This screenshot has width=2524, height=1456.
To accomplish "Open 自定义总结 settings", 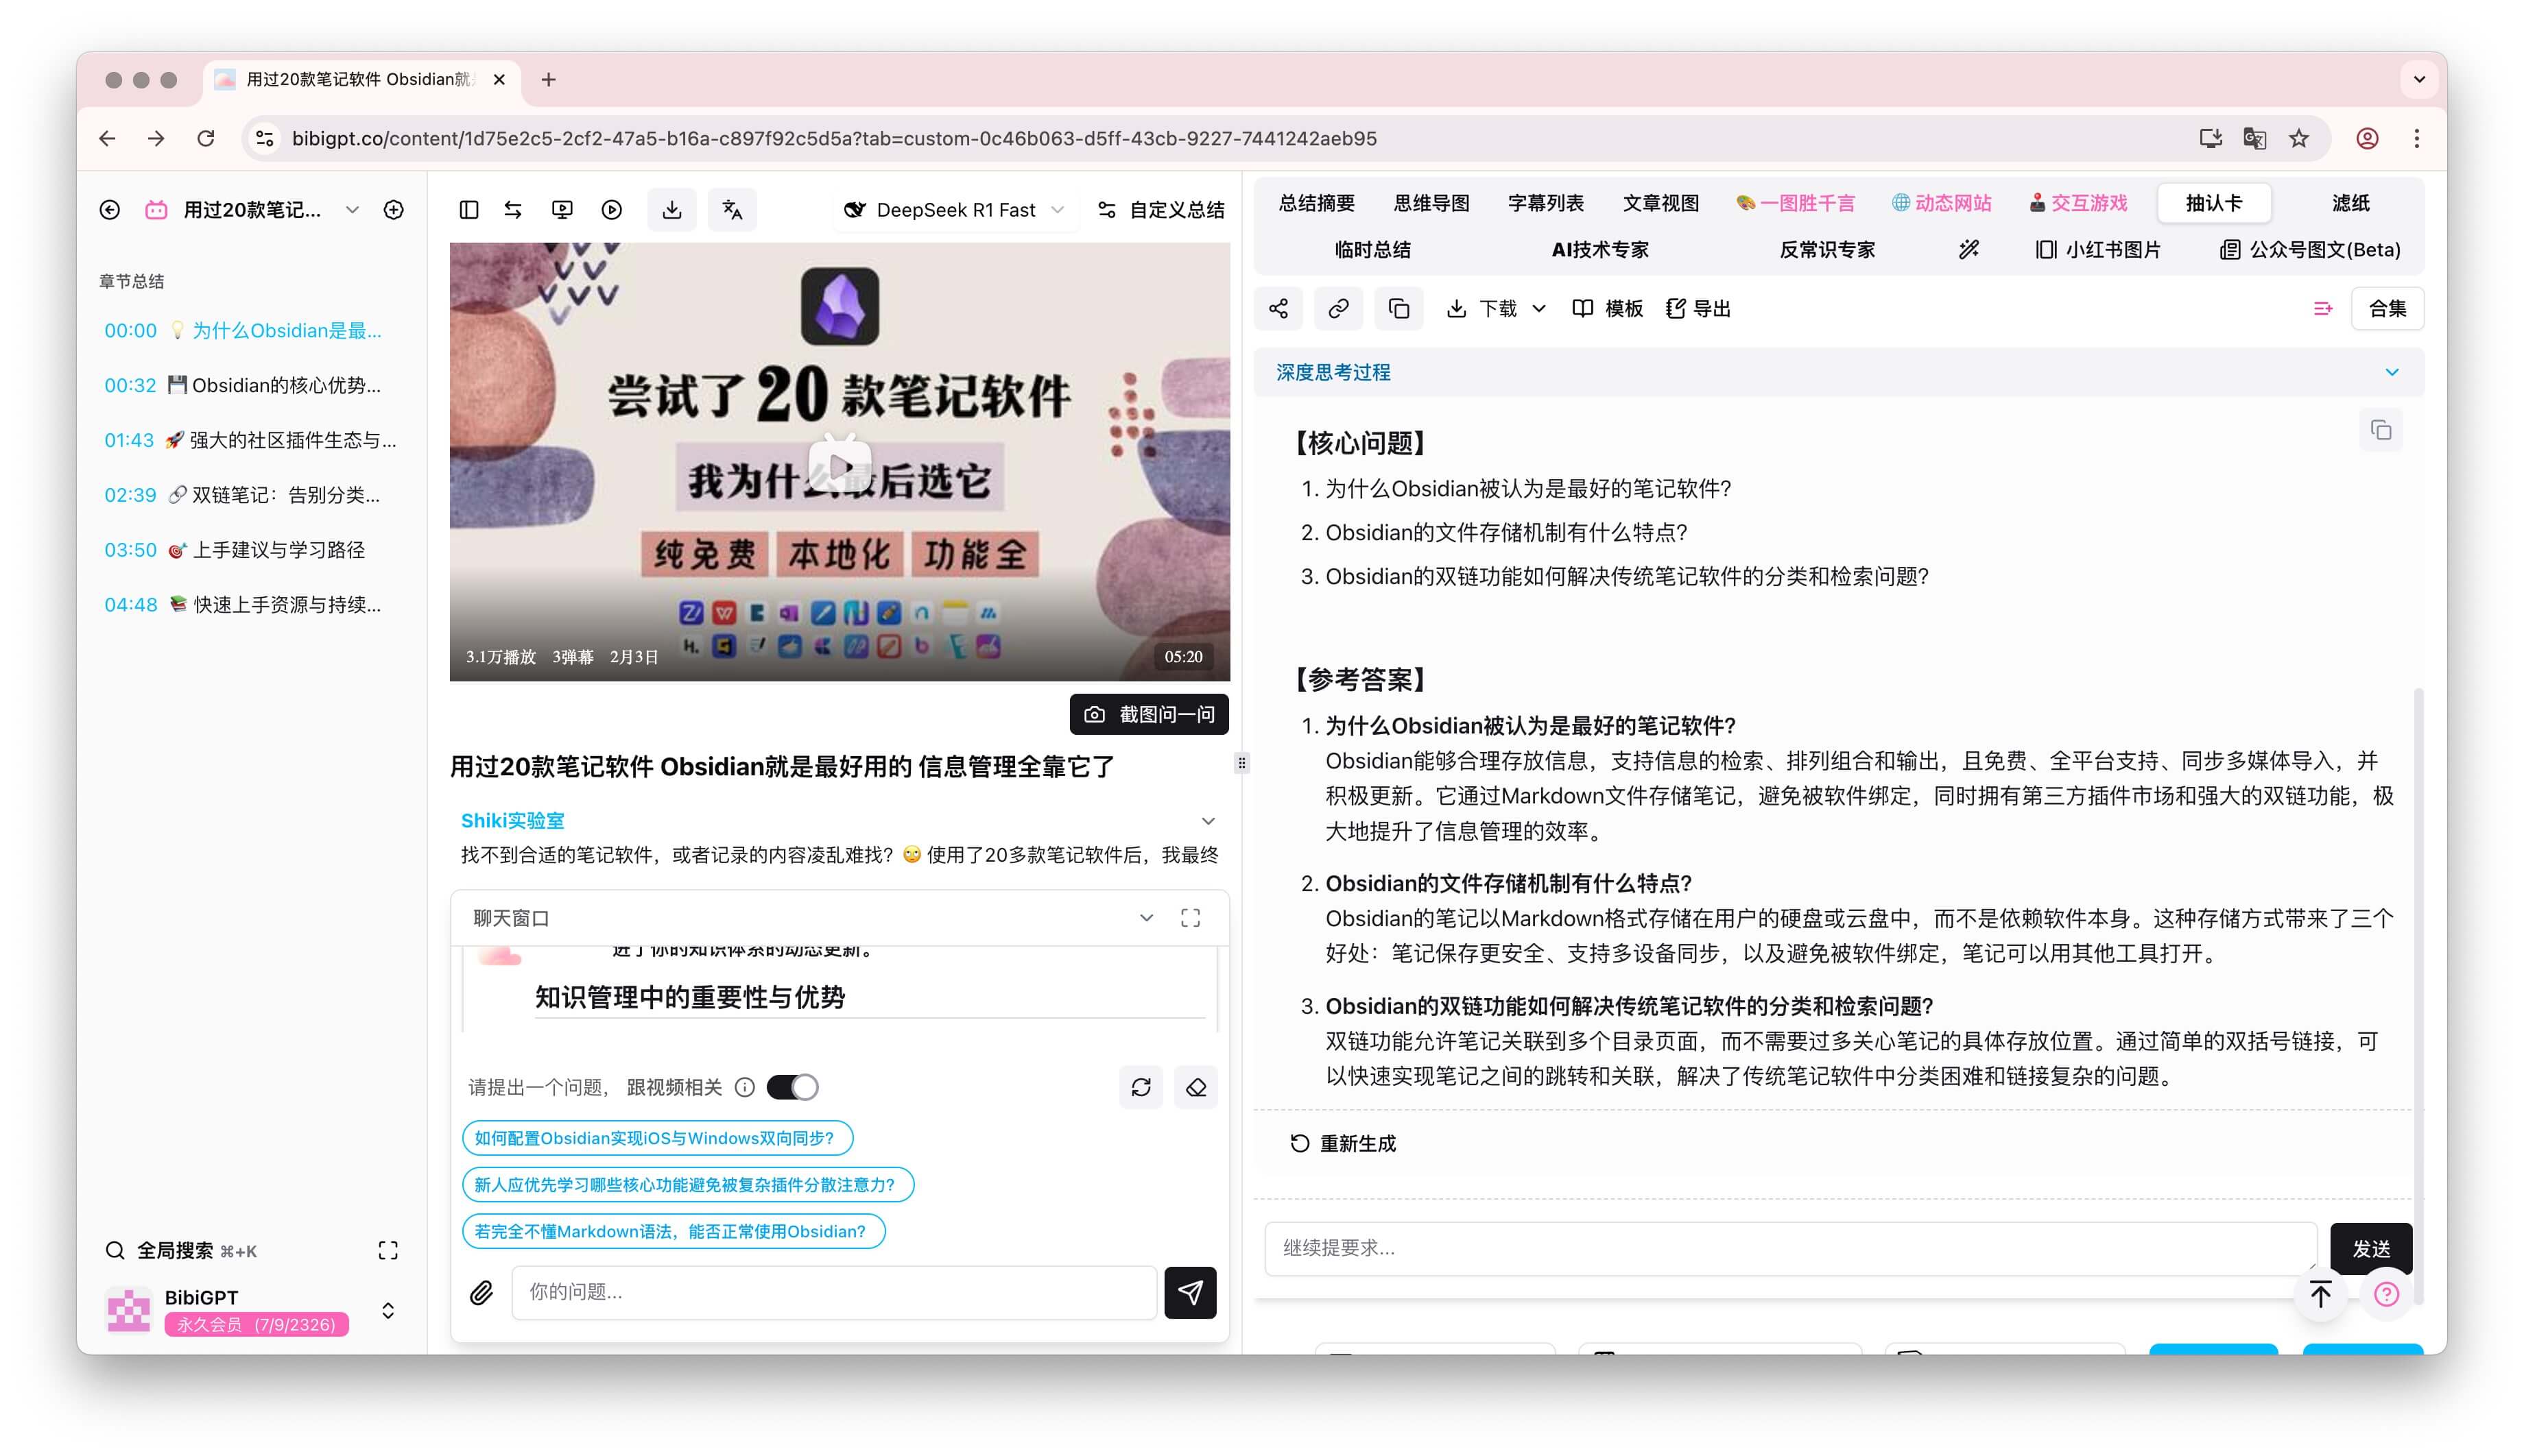I will (1160, 210).
